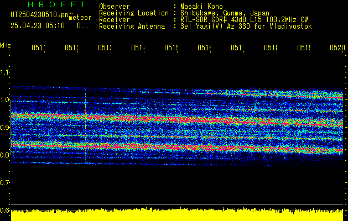This screenshot has width=348, height=221.
Task: Click the 0513 time marker
Action: click(105, 48)
